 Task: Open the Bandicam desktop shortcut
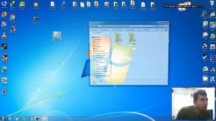13,30
